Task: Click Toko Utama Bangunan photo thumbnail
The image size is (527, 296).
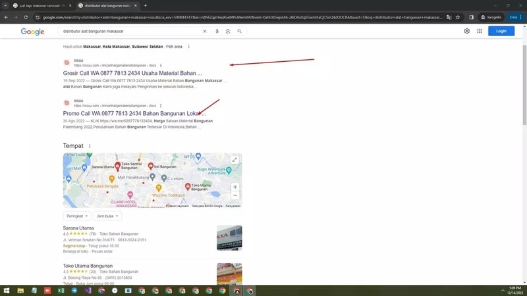Action: (x=229, y=274)
